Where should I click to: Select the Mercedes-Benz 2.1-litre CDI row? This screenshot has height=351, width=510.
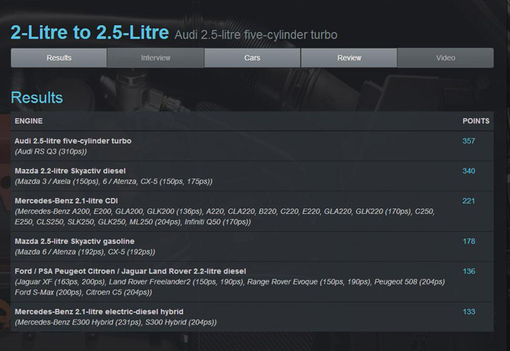point(252,211)
